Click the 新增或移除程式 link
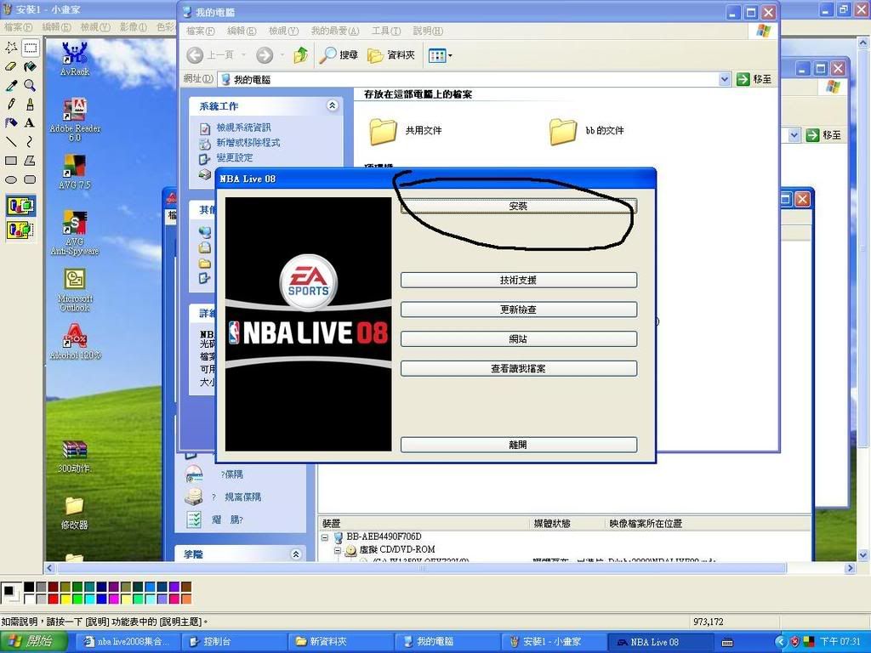871x653 pixels. [248, 143]
